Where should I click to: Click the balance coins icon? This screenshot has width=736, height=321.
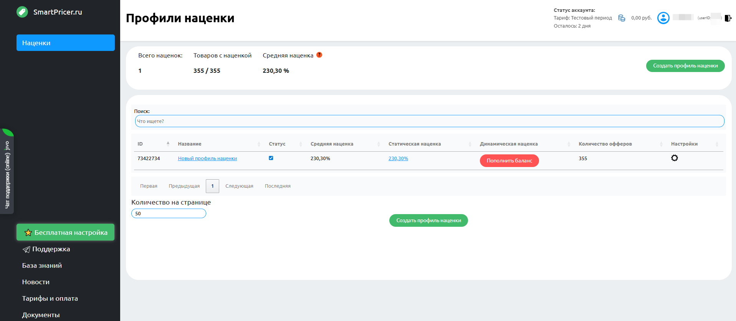point(622,18)
